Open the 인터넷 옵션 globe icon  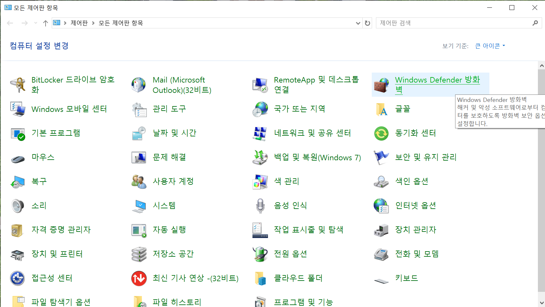click(x=381, y=206)
